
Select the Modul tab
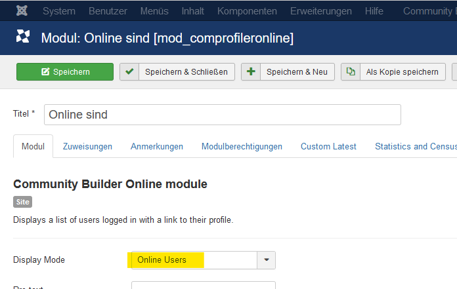33,146
